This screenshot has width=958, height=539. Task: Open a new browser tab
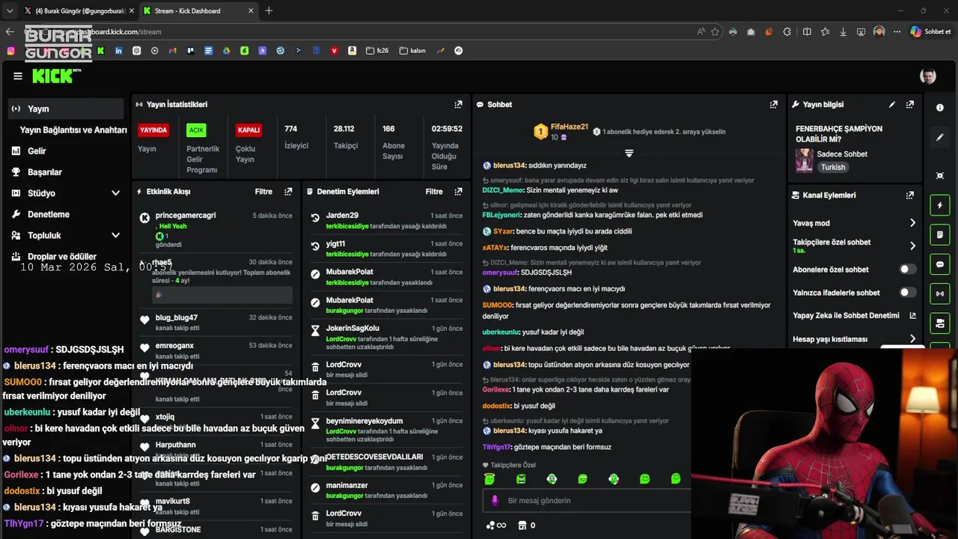pyautogui.click(x=269, y=10)
